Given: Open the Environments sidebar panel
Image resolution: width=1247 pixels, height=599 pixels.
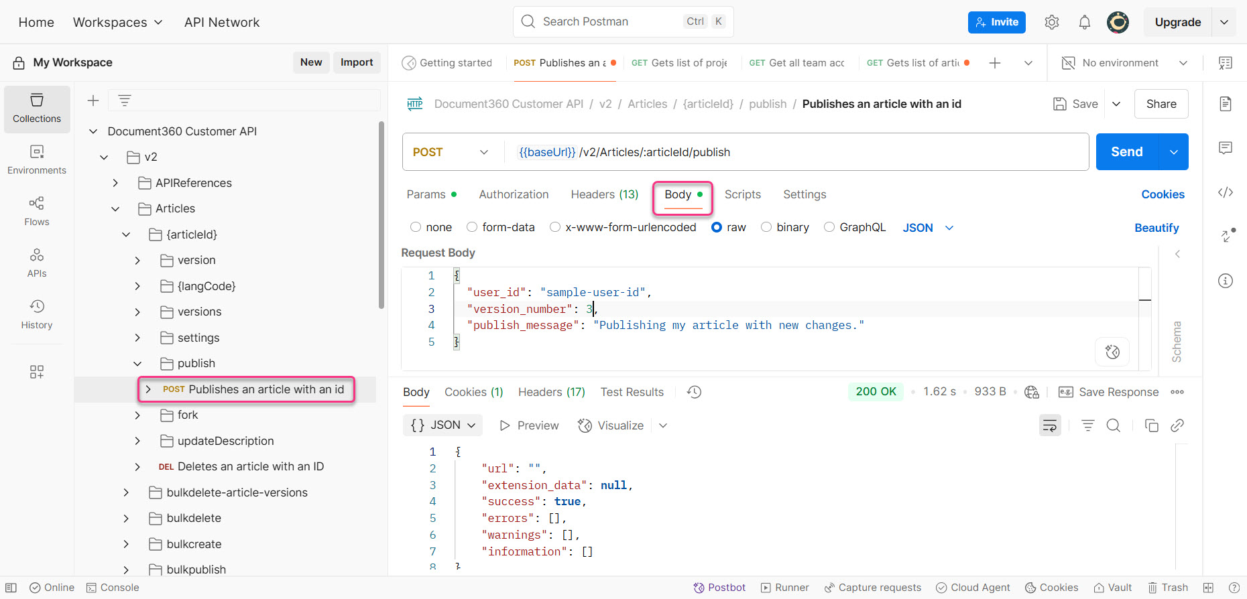Looking at the screenshot, I should 37,160.
